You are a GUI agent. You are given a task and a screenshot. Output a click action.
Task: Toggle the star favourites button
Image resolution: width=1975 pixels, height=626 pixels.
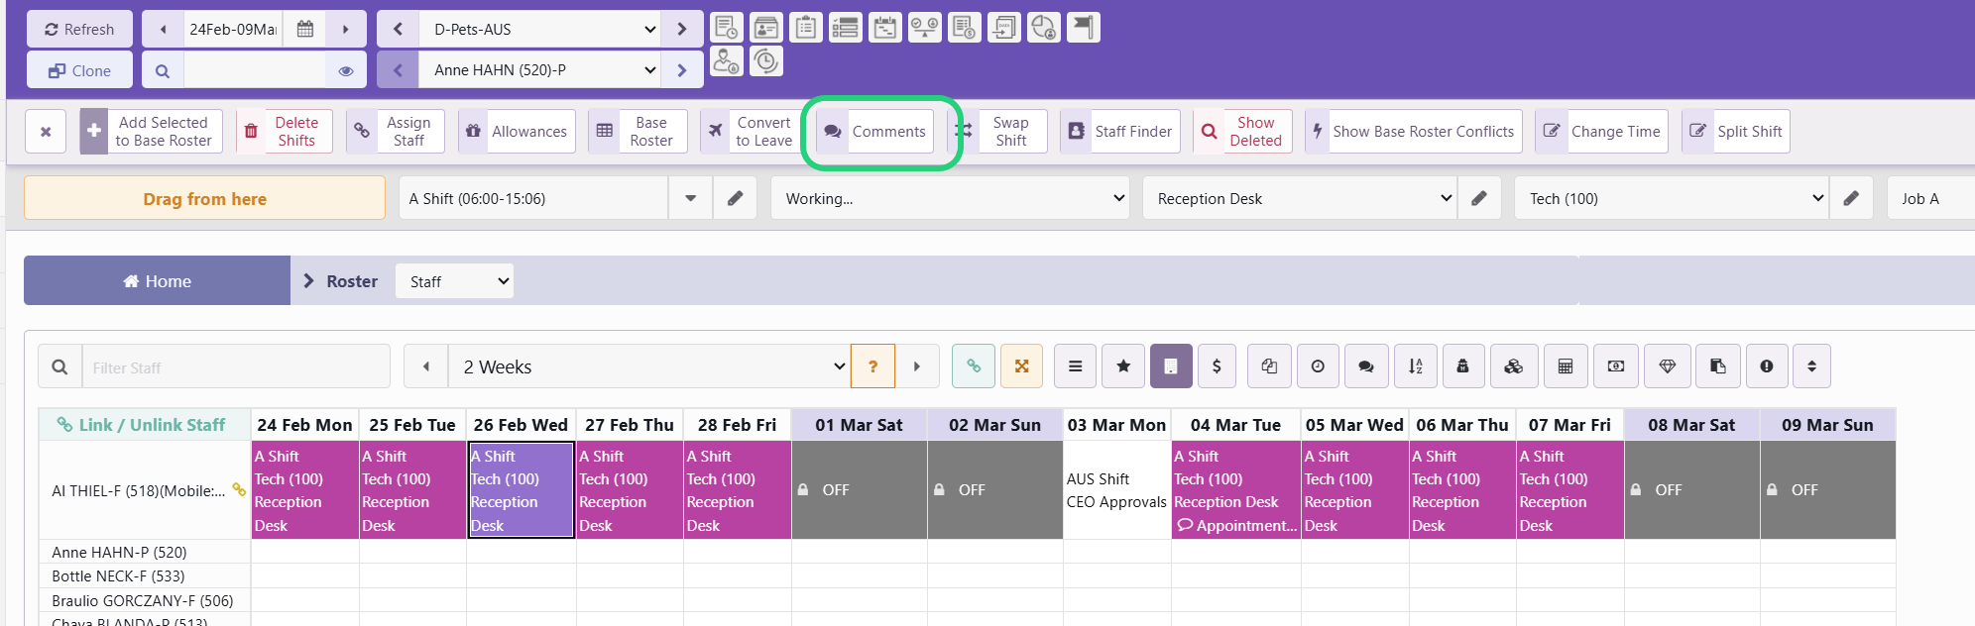click(x=1123, y=366)
